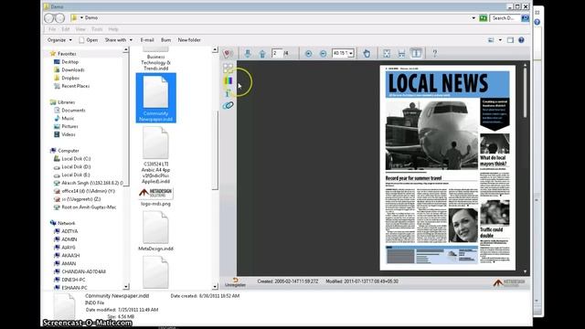585x329 pixels.
Task: Click the shield logo icon in preview toolbar
Action: pos(227,53)
